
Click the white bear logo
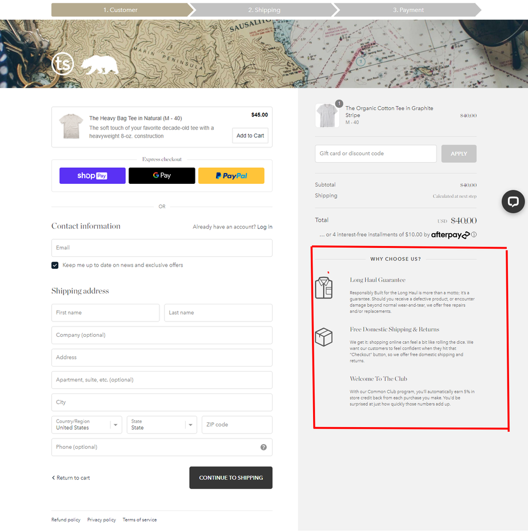(100, 65)
